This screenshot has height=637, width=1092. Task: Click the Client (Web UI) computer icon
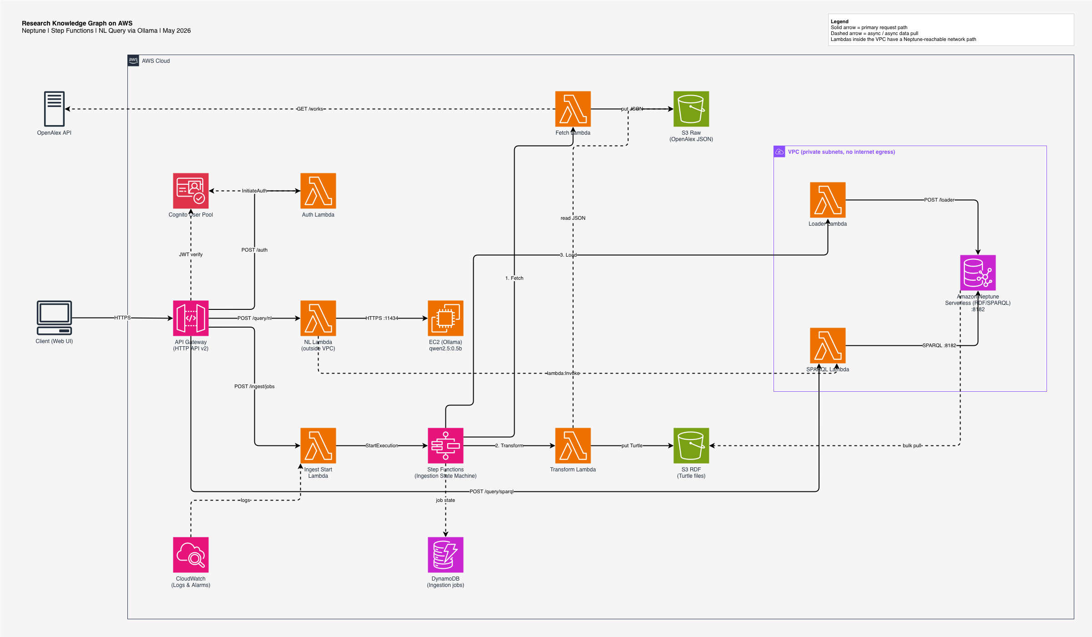coord(54,318)
